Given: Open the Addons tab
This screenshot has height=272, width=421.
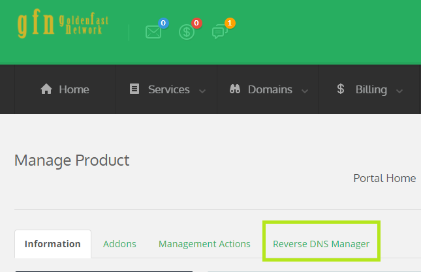Looking at the screenshot, I should 119,244.
